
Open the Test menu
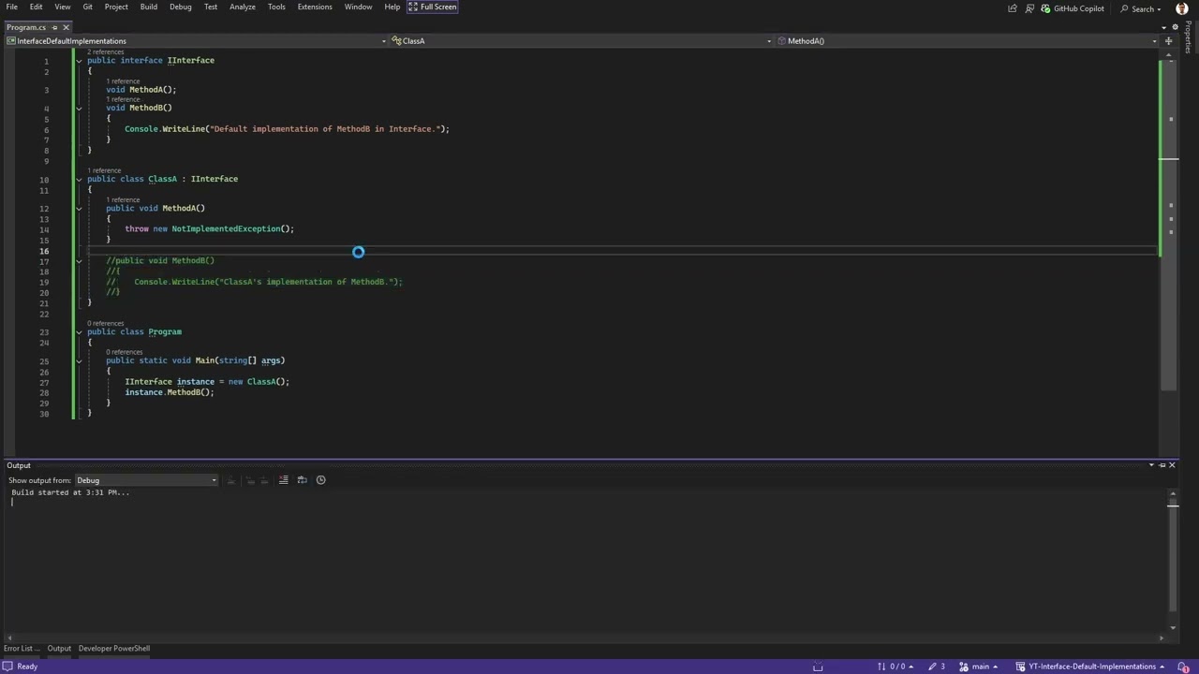pos(211,7)
